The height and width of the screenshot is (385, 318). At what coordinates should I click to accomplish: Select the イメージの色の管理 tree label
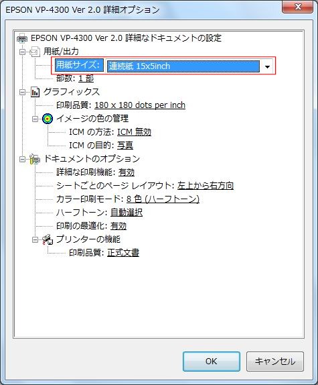92,119
